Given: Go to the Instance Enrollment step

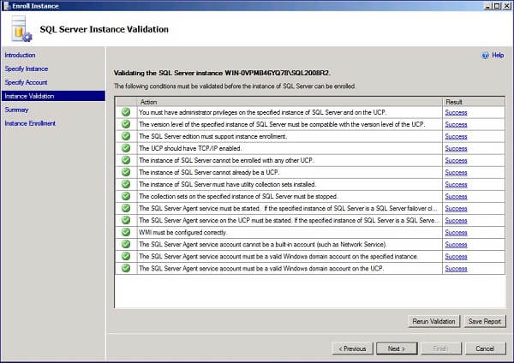Looking at the screenshot, I should click(x=30, y=123).
